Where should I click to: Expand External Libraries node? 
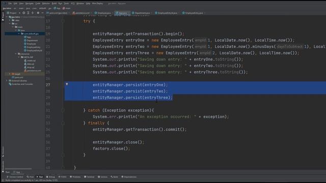[x=7, y=81]
